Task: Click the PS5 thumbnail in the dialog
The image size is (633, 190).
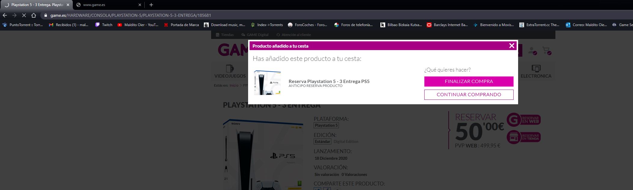Action: (267, 83)
